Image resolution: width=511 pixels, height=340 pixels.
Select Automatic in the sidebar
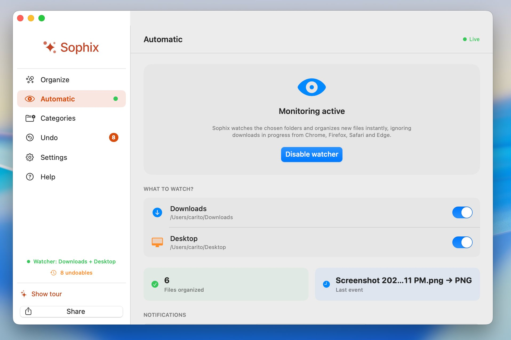(x=71, y=99)
